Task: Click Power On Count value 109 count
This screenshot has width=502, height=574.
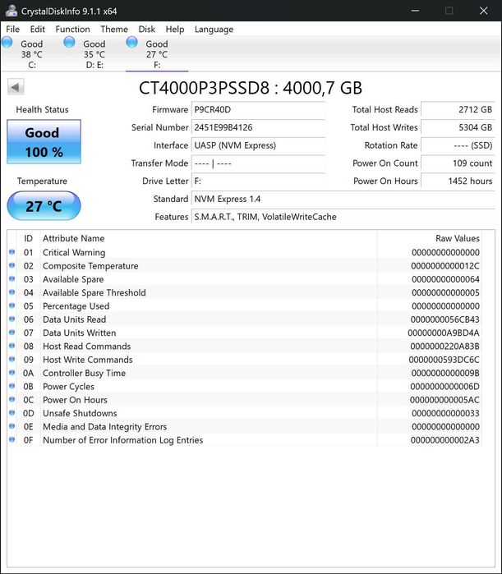Action: click(458, 163)
